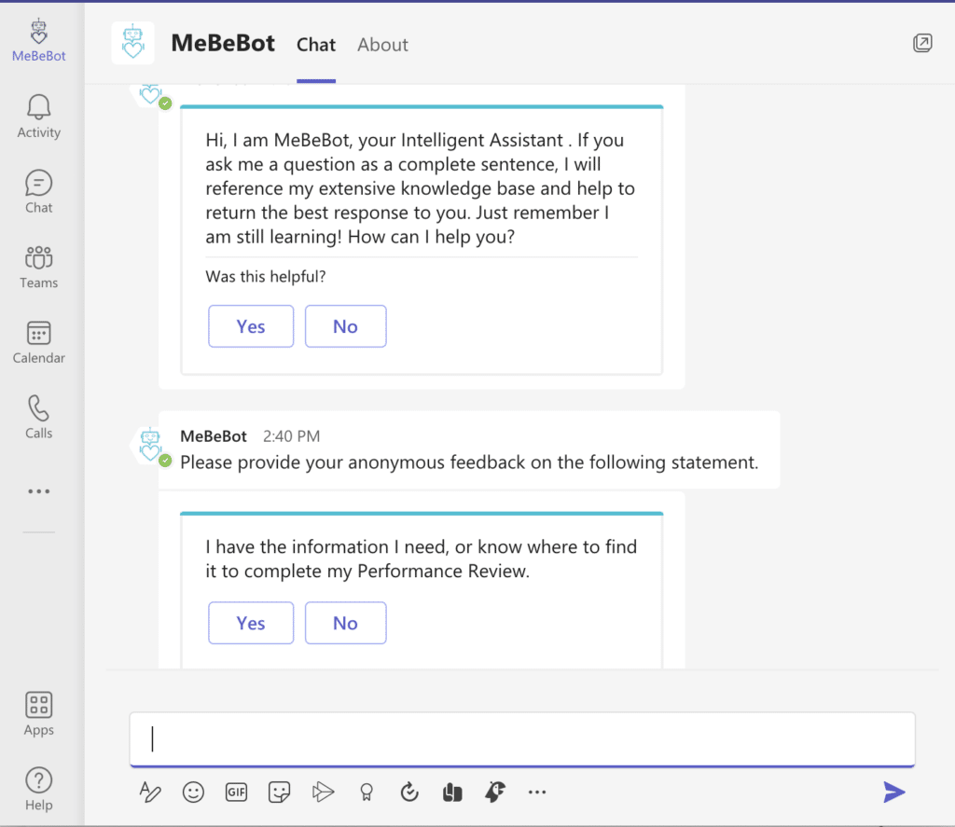Image resolution: width=955 pixels, height=827 pixels.
Task: Click the 'Was this helpful?' text
Action: pos(266,277)
